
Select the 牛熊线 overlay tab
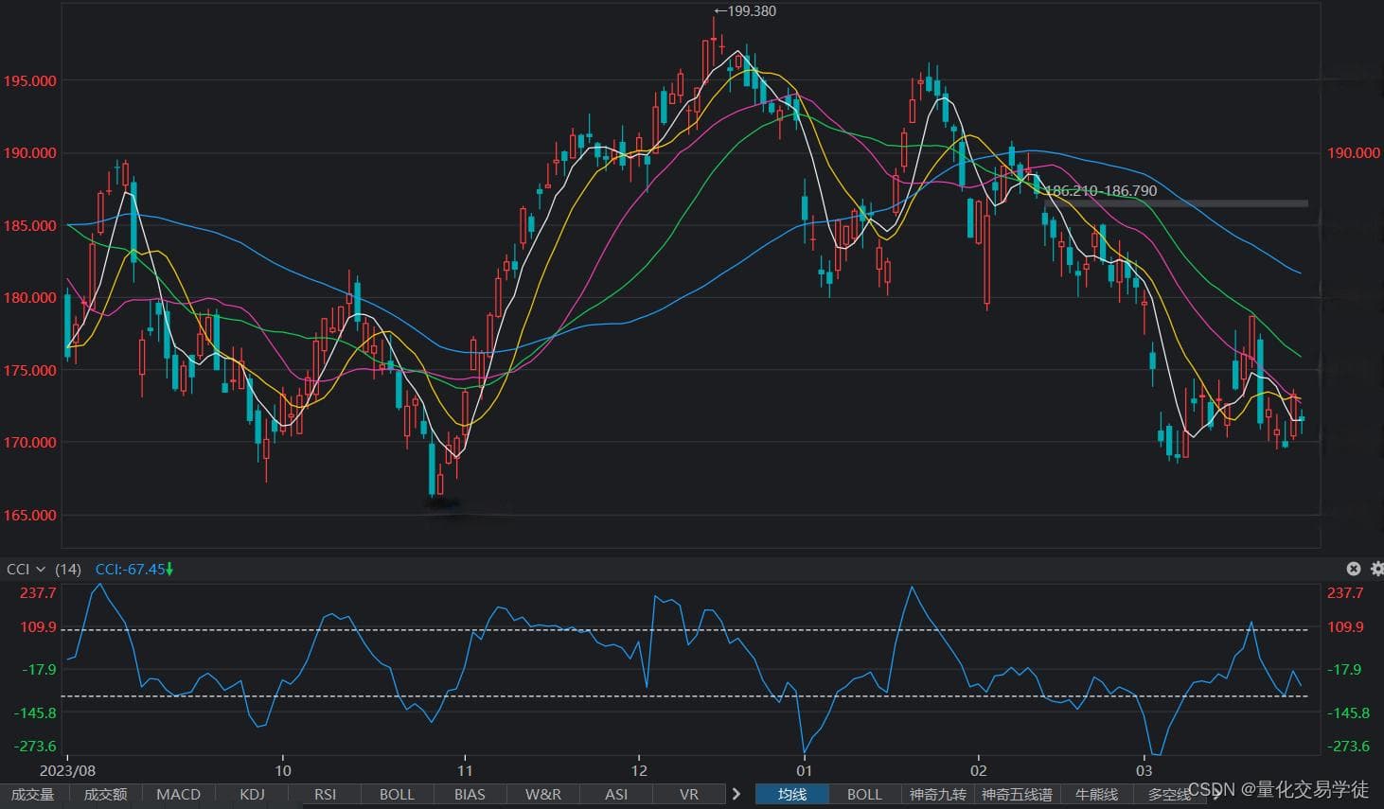tap(1096, 794)
